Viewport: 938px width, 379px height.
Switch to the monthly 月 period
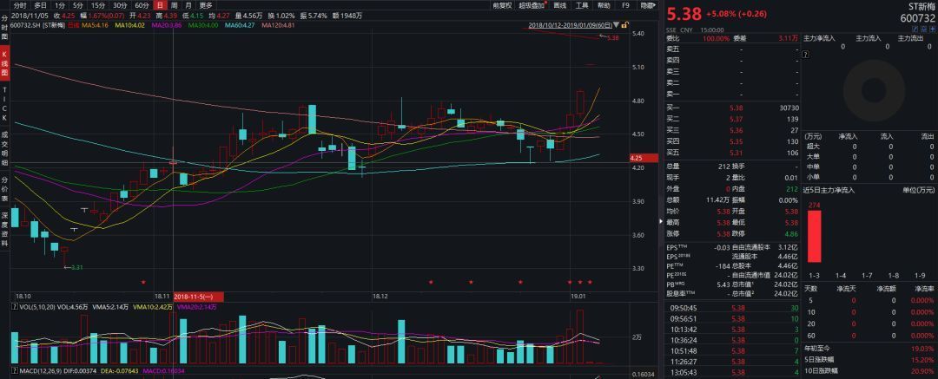coord(188,5)
